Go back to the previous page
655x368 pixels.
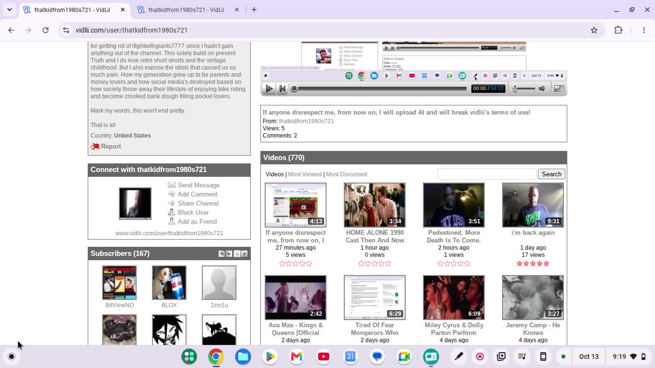[x=11, y=30]
